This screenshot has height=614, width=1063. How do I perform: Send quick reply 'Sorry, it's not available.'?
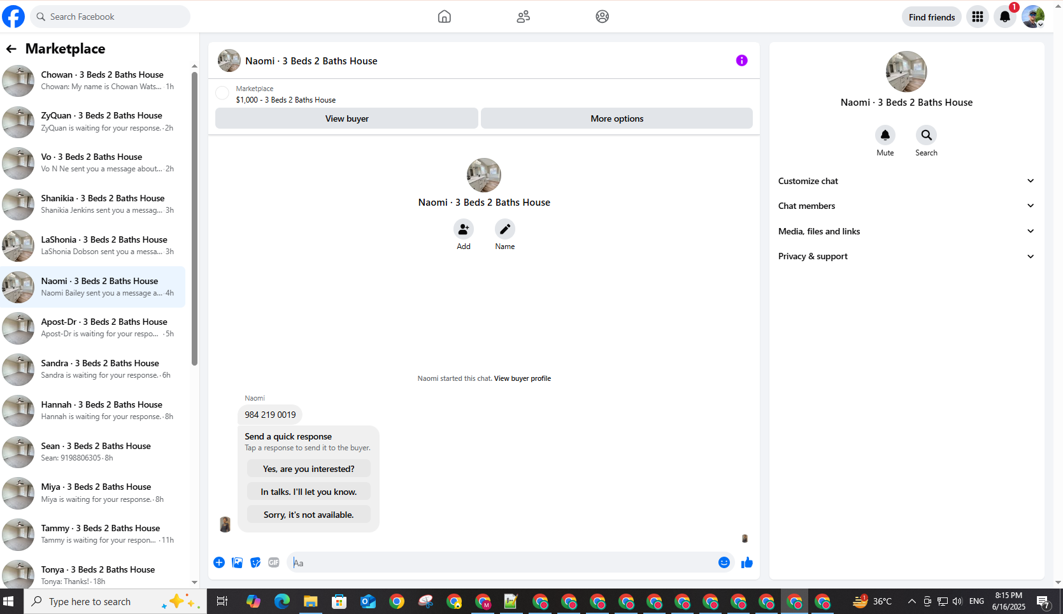[308, 515]
